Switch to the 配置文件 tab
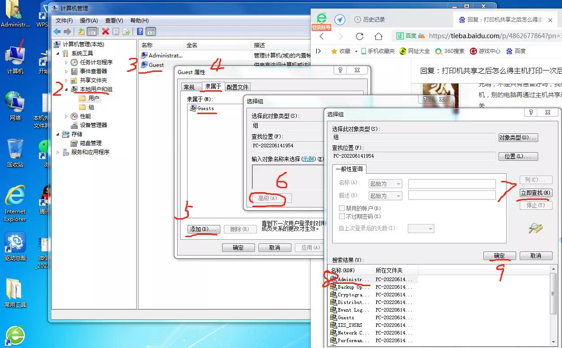The width and height of the screenshot is (562, 348). pos(237,86)
